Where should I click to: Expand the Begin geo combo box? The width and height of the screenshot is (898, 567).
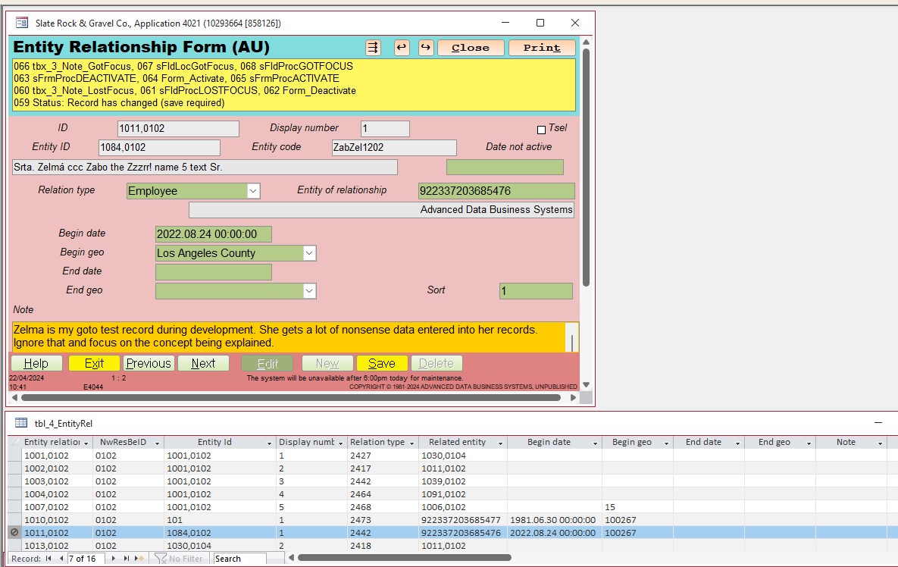pyautogui.click(x=309, y=253)
